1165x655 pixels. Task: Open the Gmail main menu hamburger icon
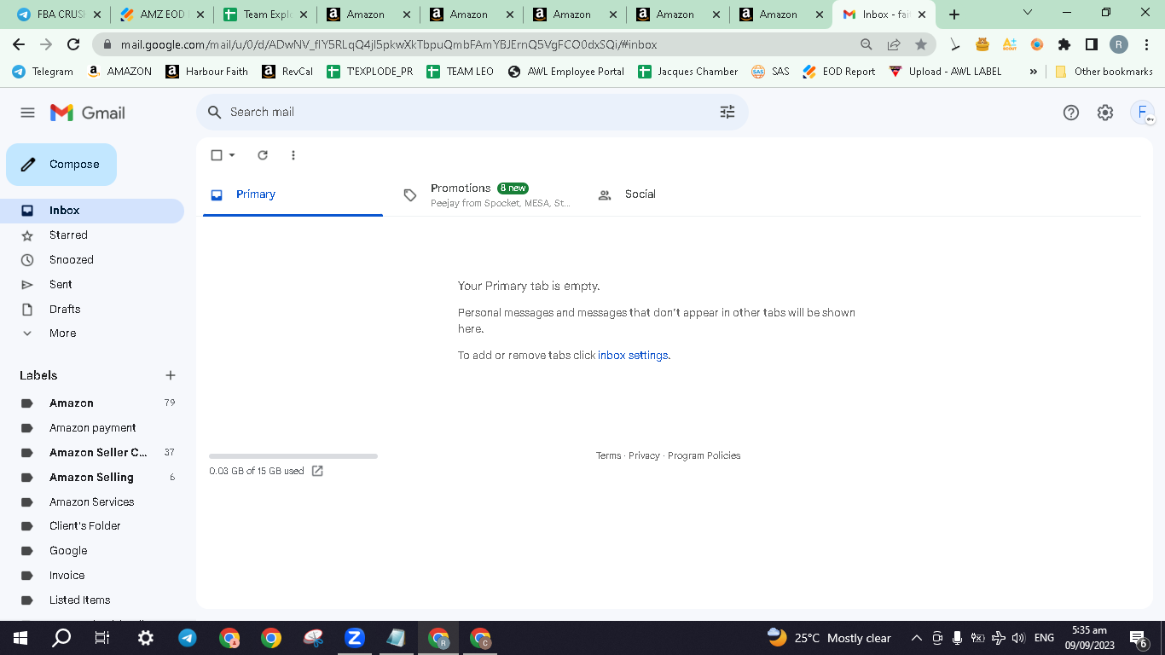(27, 113)
